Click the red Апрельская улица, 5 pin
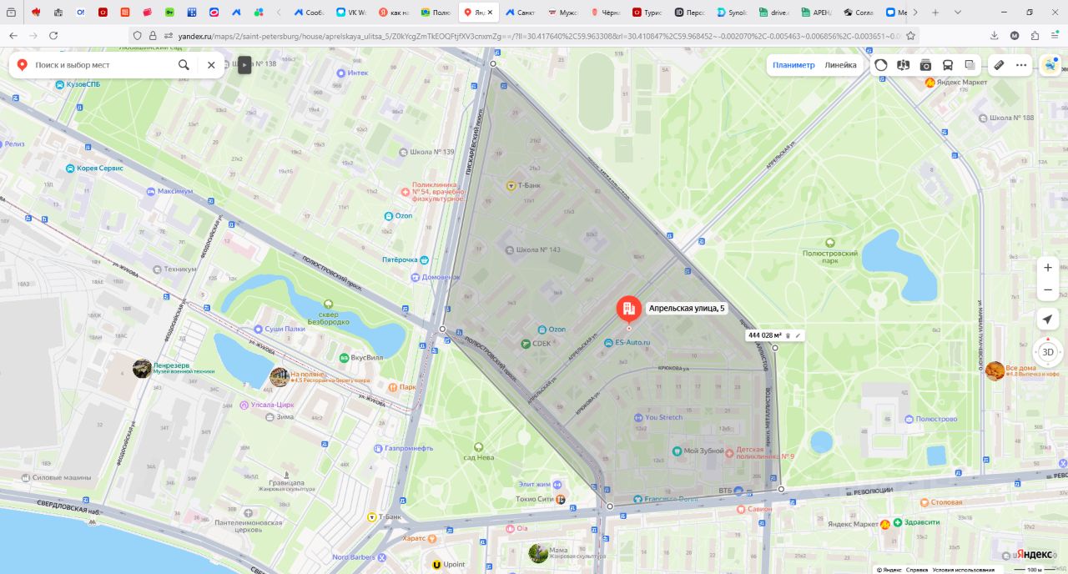This screenshot has height=574, width=1068. [x=629, y=310]
